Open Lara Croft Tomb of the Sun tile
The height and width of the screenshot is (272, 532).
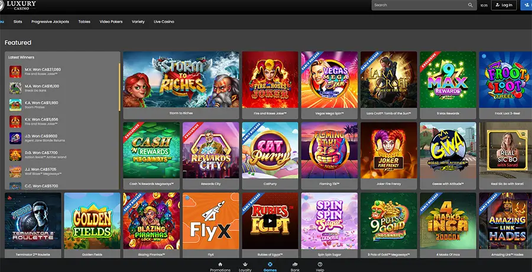pyautogui.click(x=389, y=79)
